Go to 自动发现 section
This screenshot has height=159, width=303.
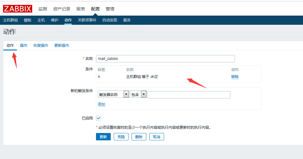coord(110,20)
